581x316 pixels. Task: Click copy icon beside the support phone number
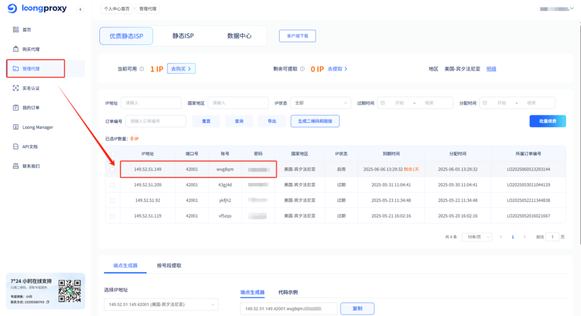coord(48,302)
